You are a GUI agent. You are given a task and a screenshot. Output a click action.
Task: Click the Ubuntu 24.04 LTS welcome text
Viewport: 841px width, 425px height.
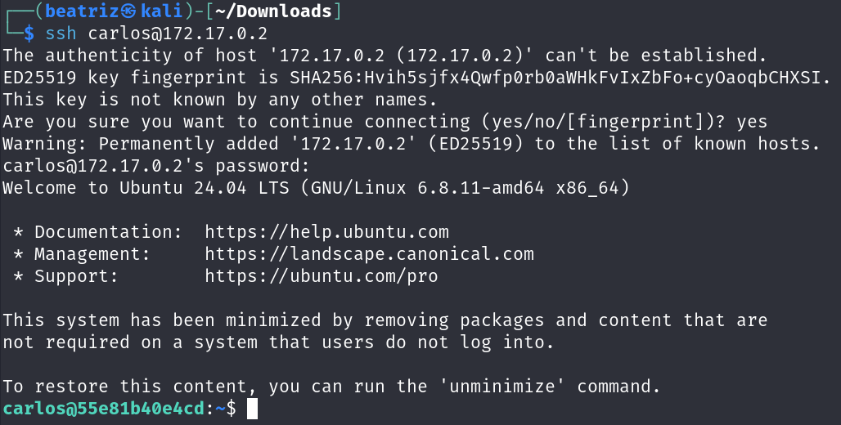pos(205,188)
